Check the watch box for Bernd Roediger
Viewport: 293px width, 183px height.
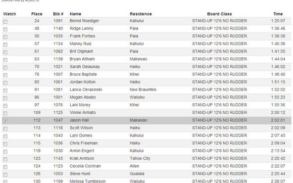pos(5,22)
